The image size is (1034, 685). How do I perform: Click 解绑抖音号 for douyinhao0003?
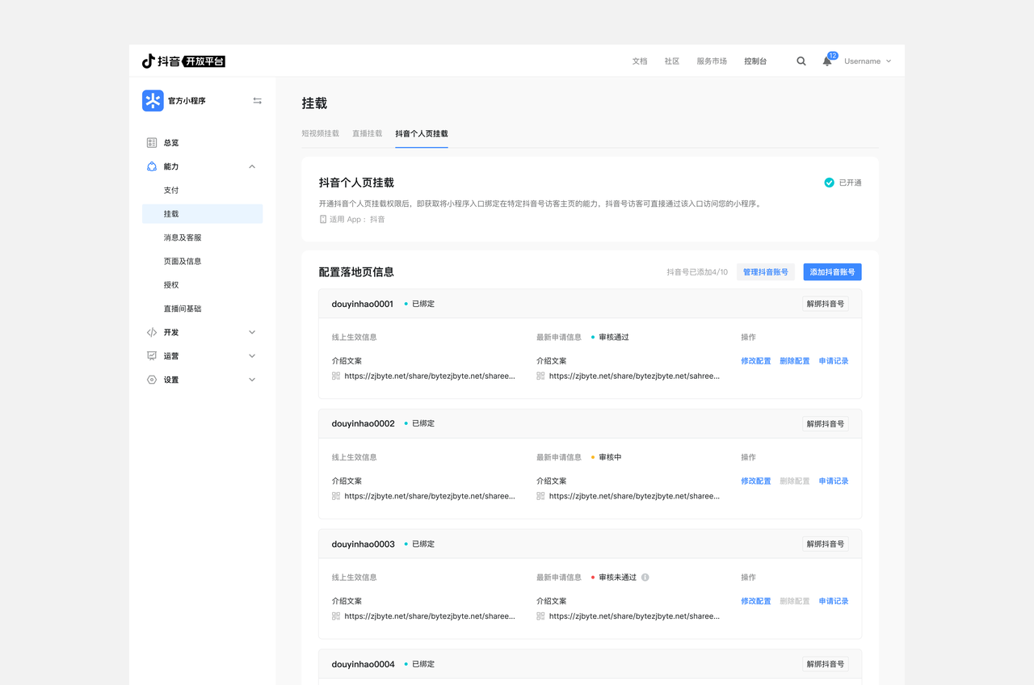pyautogui.click(x=826, y=544)
